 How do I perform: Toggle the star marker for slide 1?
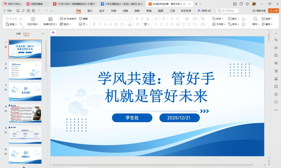coord(6,47)
